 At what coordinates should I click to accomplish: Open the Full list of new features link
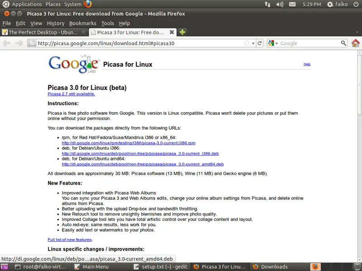[x=70, y=240]
